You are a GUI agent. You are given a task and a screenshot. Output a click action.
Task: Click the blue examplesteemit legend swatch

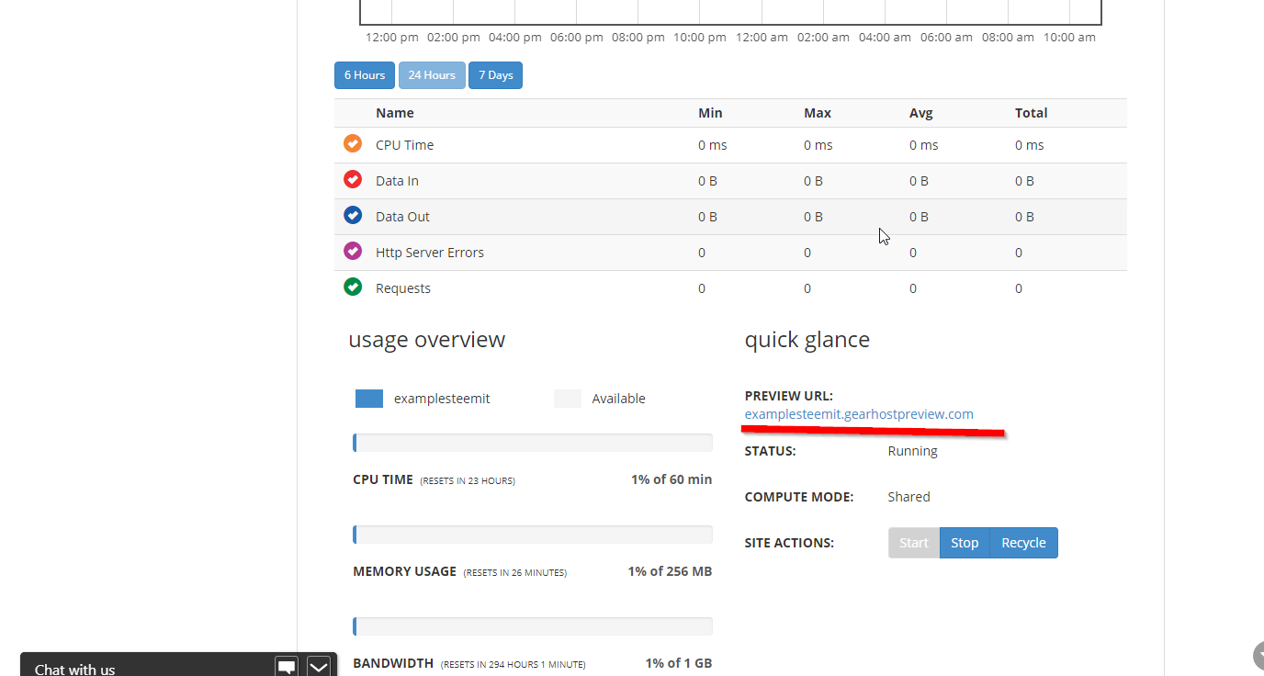tap(369, 399)
